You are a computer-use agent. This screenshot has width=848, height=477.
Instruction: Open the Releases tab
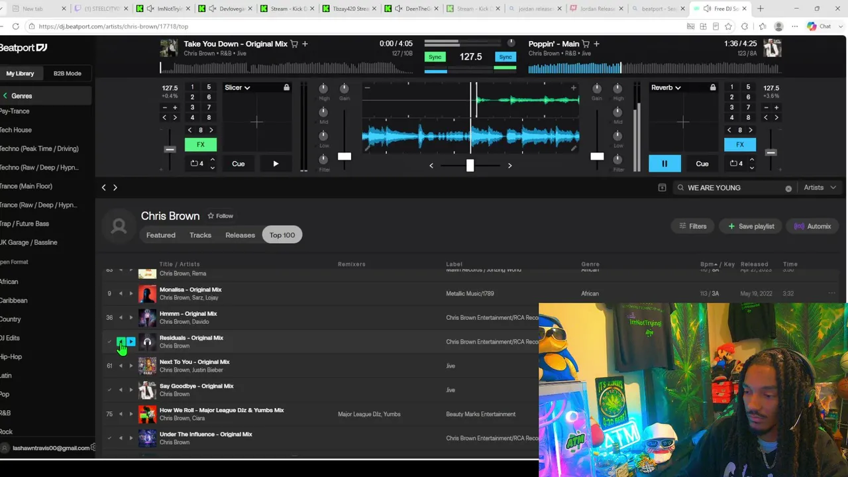(240, 235)
